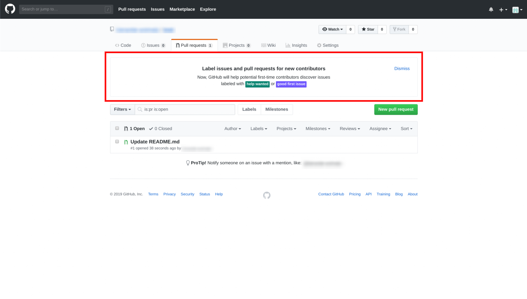View the watchers count next to Watch

coord(350,29)
